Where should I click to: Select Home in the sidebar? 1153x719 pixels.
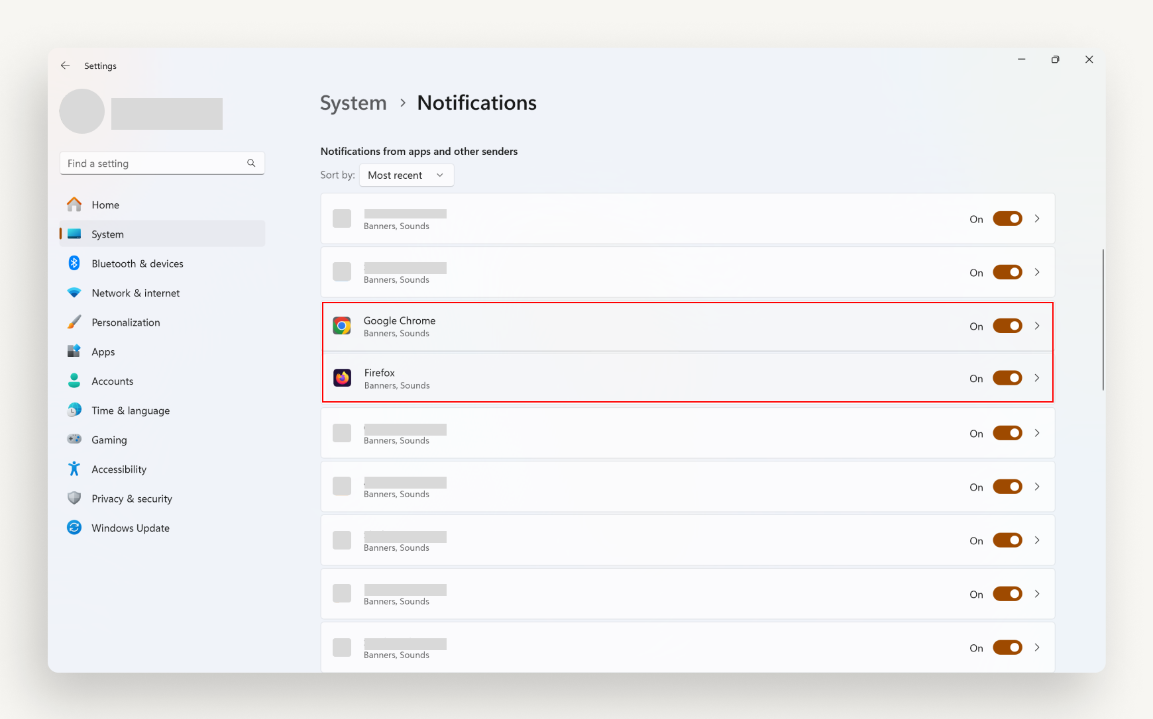pyautogui.click(x=105, y=205)
